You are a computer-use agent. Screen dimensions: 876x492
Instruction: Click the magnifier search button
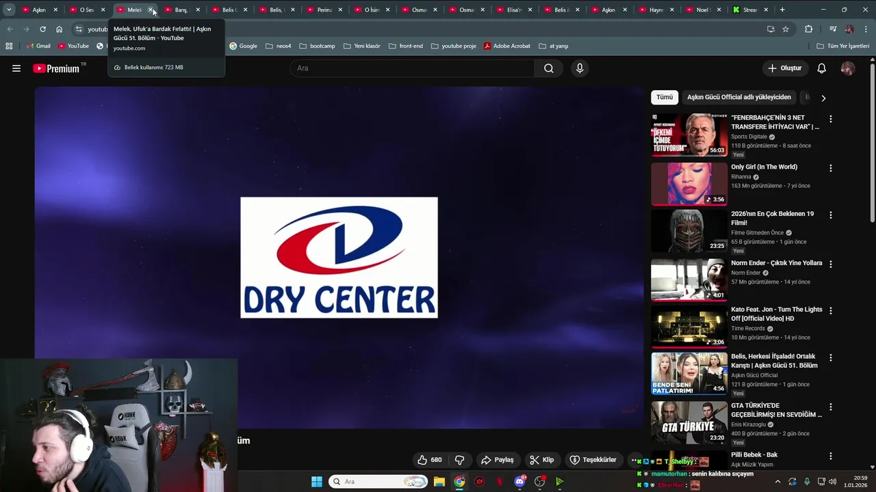(x=549, y=68)
